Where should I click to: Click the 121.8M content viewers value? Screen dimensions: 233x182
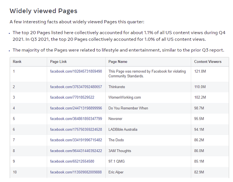click(x=200, y=72)
